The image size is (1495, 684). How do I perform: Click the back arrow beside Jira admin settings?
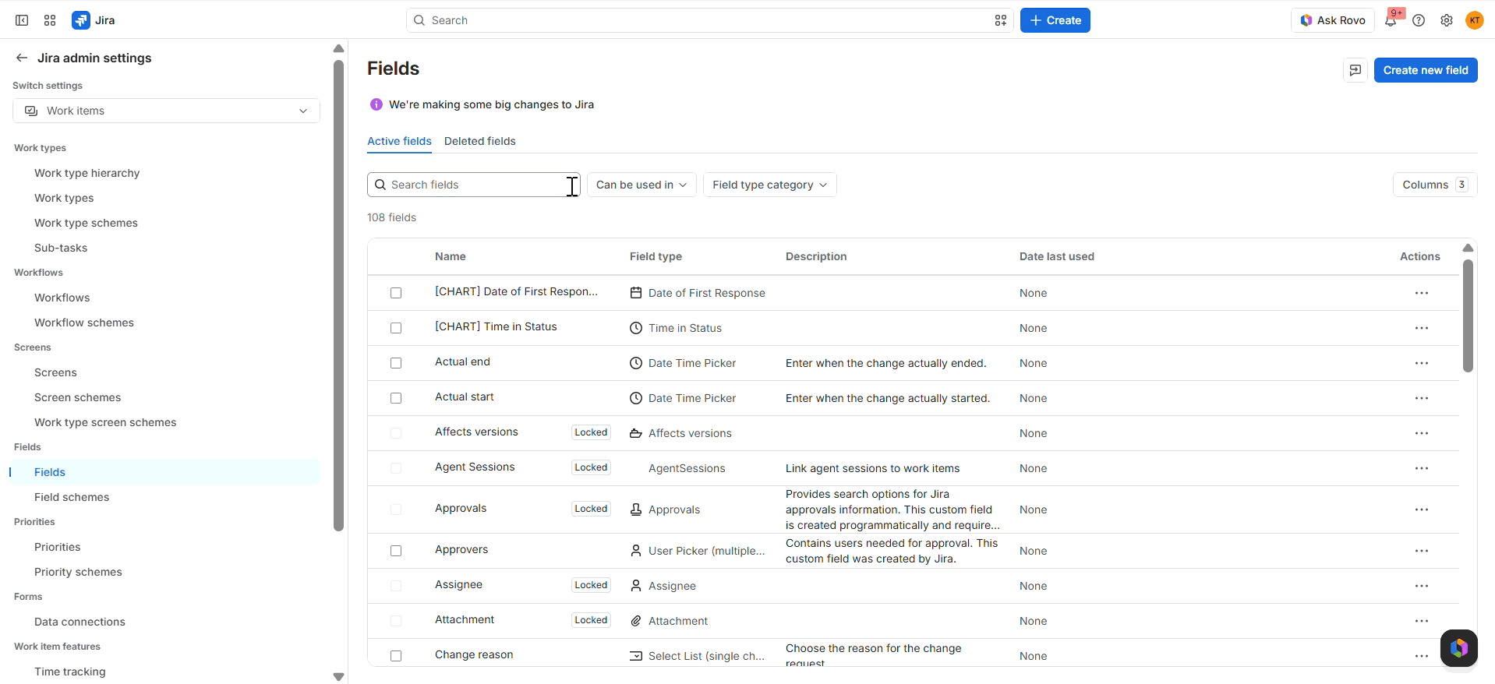(x=22, y=58)
